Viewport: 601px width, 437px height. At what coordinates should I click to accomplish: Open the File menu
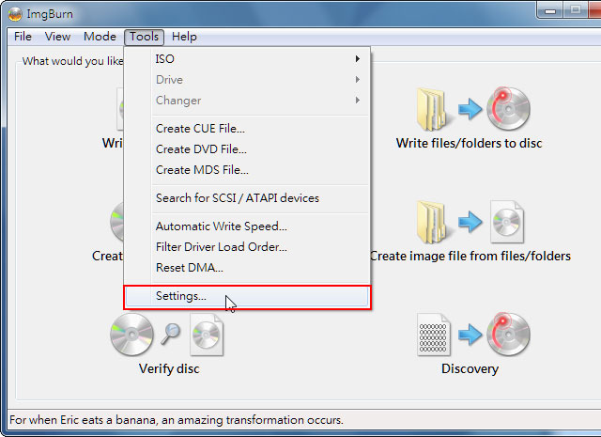pos(23,37)
